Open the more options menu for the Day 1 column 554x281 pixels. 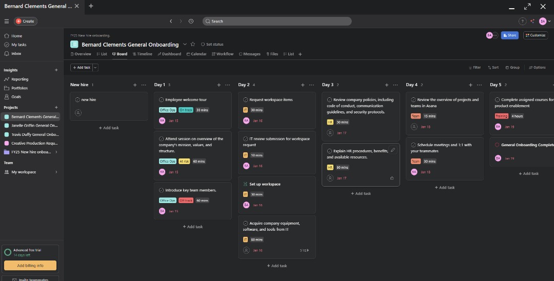[228, 85]
